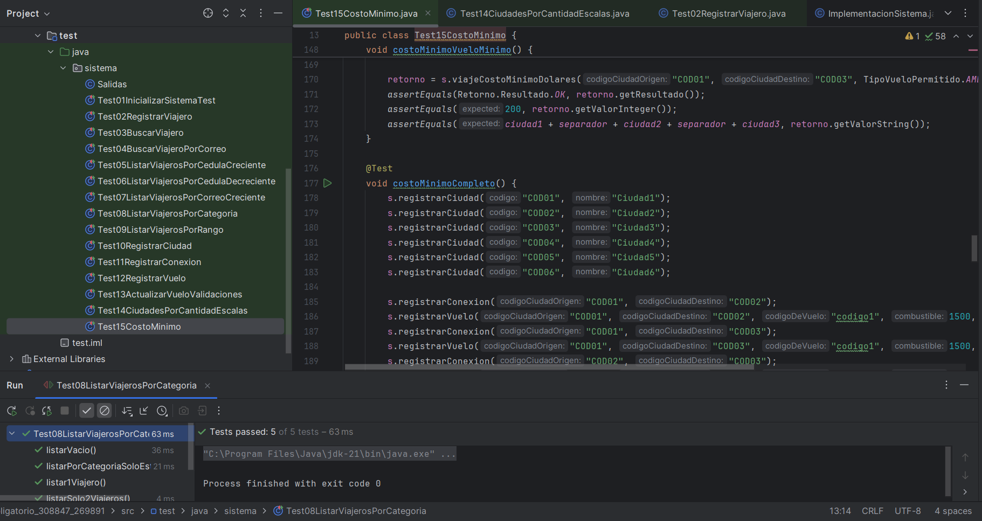Screen dimensions: 982x521
Task: Go to previous highlighted problem
Action: click(956, 36)
